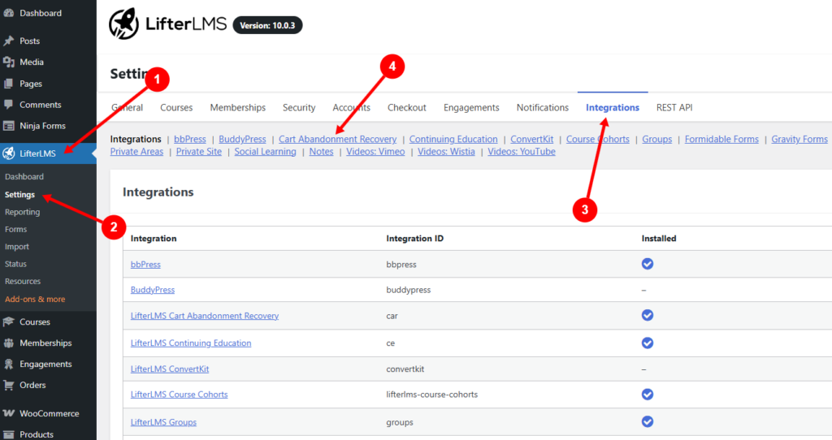Click the Dashboard gauge icon in sidebar
832x440 pixels.
click(x=8, y=13)
